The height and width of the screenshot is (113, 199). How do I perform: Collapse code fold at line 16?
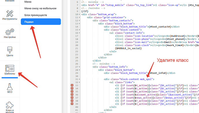[x=79, y=33]
